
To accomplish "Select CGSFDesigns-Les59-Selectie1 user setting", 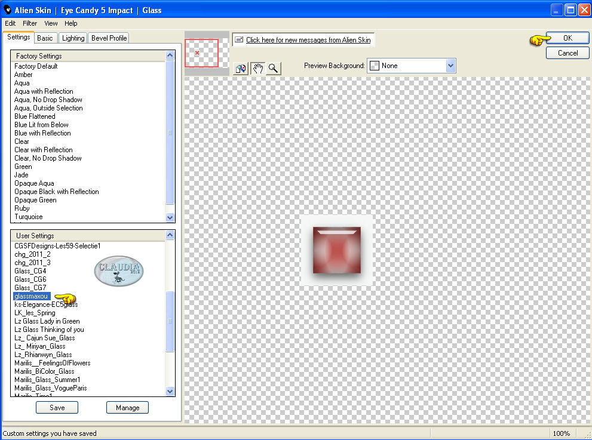I will coord(57,246).
